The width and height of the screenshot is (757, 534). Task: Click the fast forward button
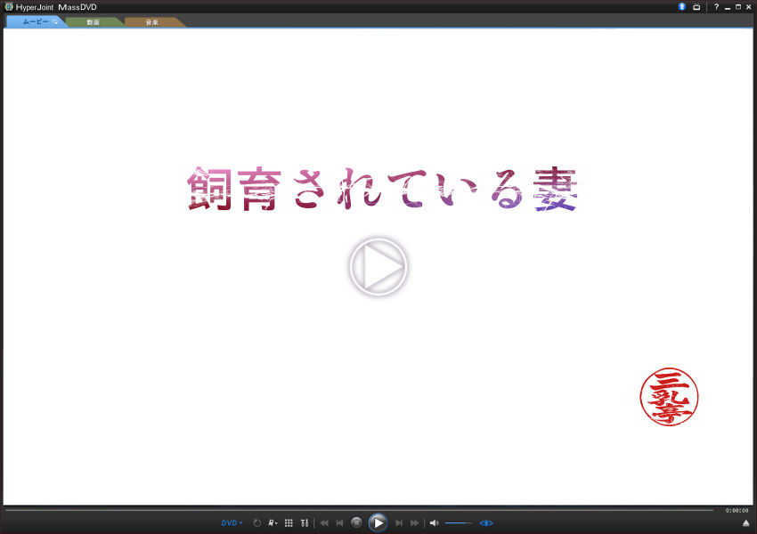click(x=415, y=523)
